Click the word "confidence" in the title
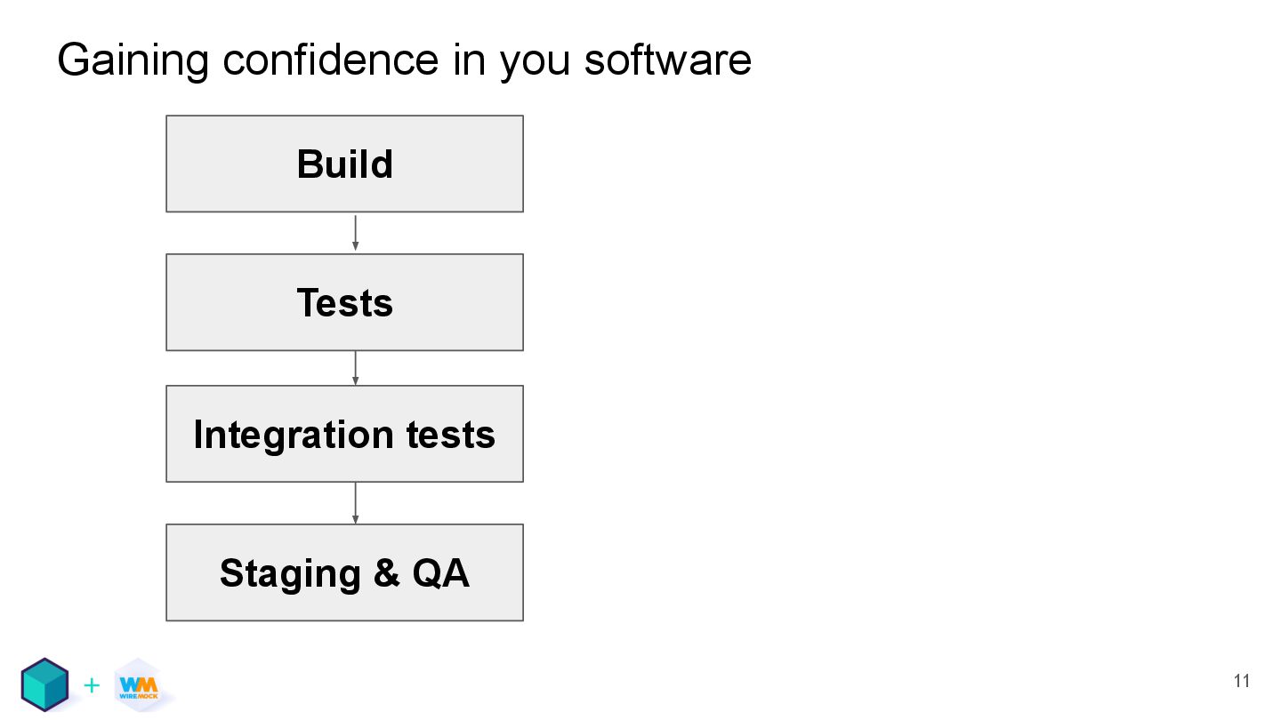The image size is (1281, 720). click(x=331, y=60)
